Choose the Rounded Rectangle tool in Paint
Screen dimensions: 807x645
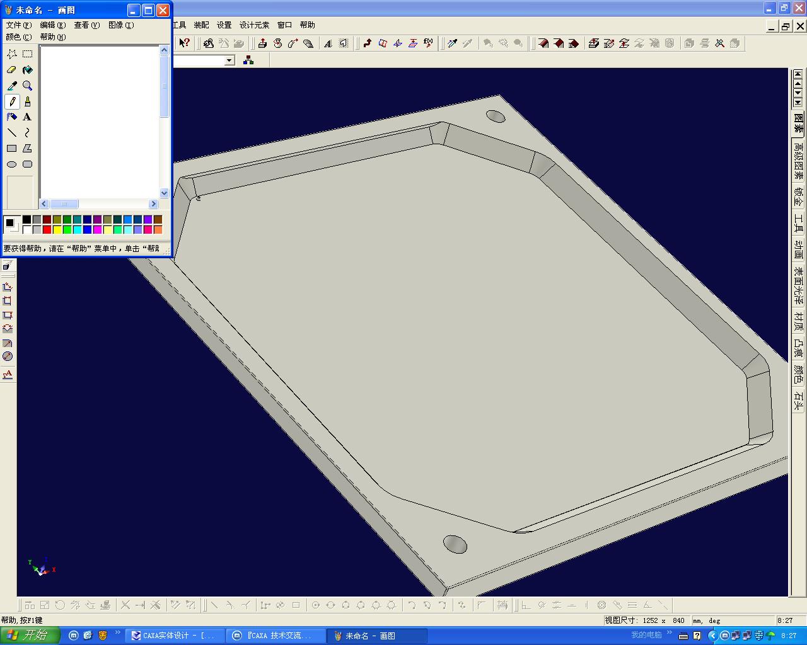tap(27, 164)
